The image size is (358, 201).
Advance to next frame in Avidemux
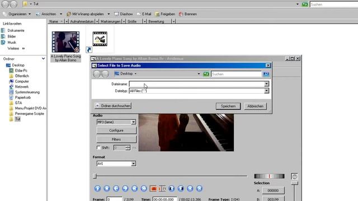[125, 189]
